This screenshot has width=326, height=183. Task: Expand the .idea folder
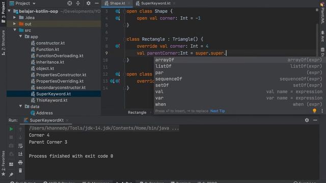tap(15, 17)
